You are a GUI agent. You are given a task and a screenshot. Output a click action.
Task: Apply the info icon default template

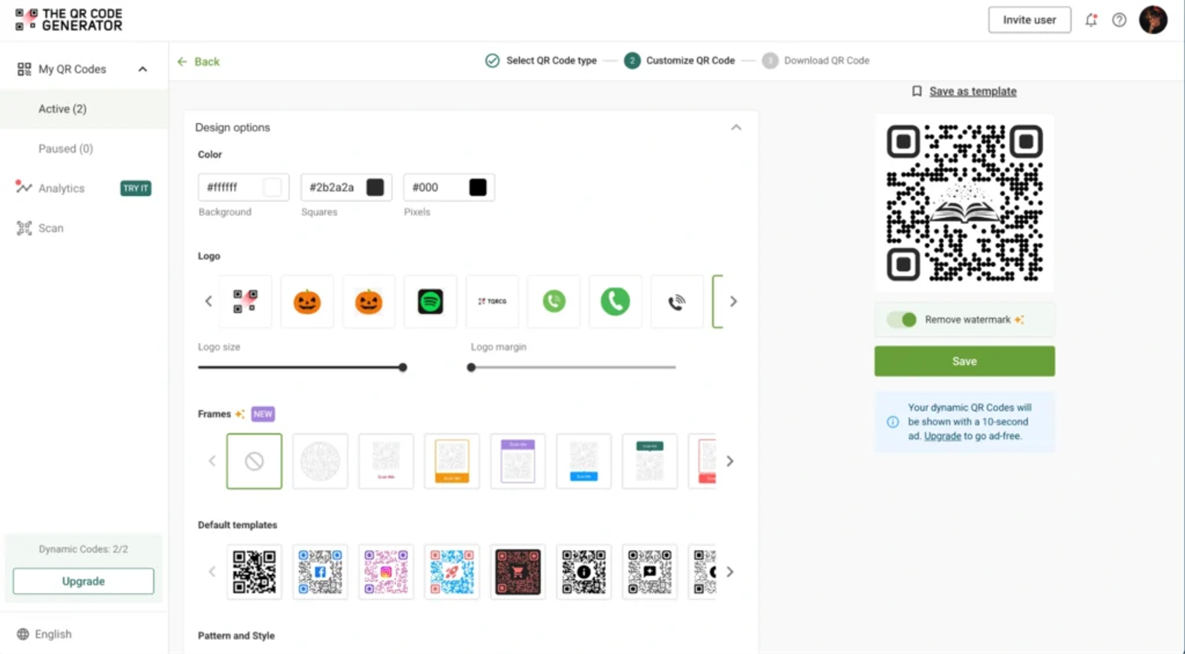[584, 572]
